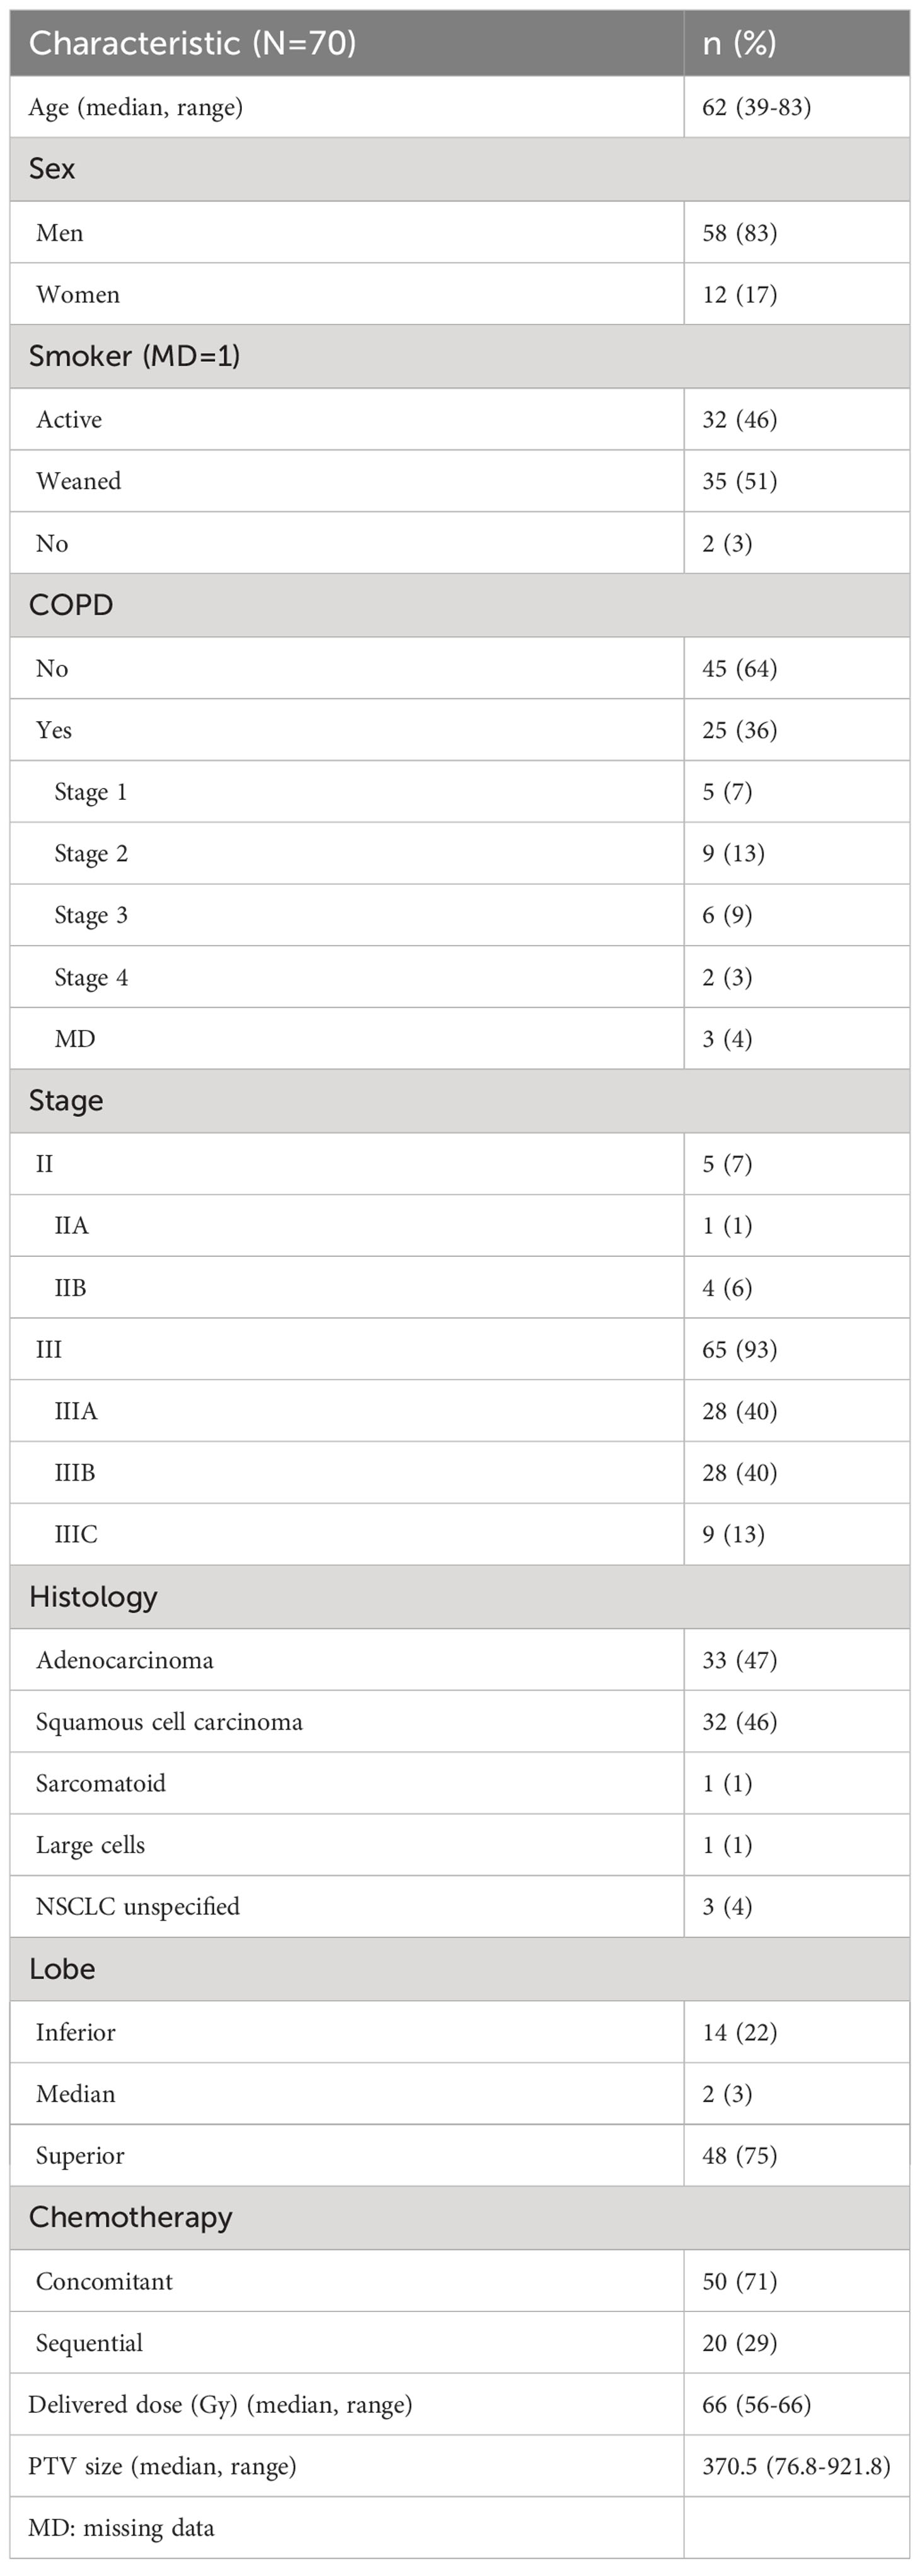Click the Age (median, range) row label
This screenshot has height=2568, width=920.
coord(135,108)
